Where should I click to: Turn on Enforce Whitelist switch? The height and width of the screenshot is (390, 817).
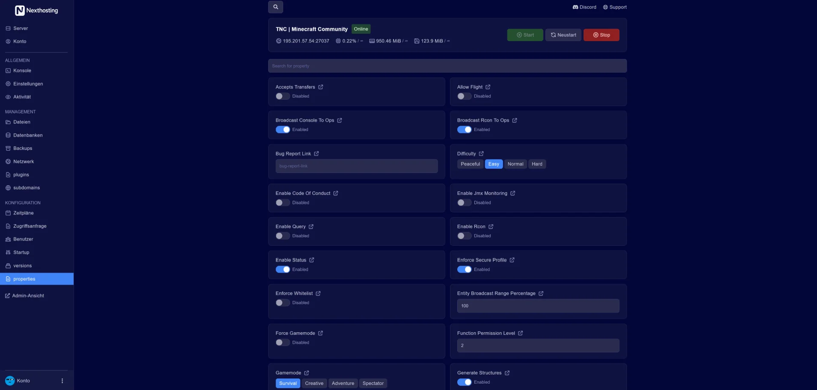tap(283, 303)
